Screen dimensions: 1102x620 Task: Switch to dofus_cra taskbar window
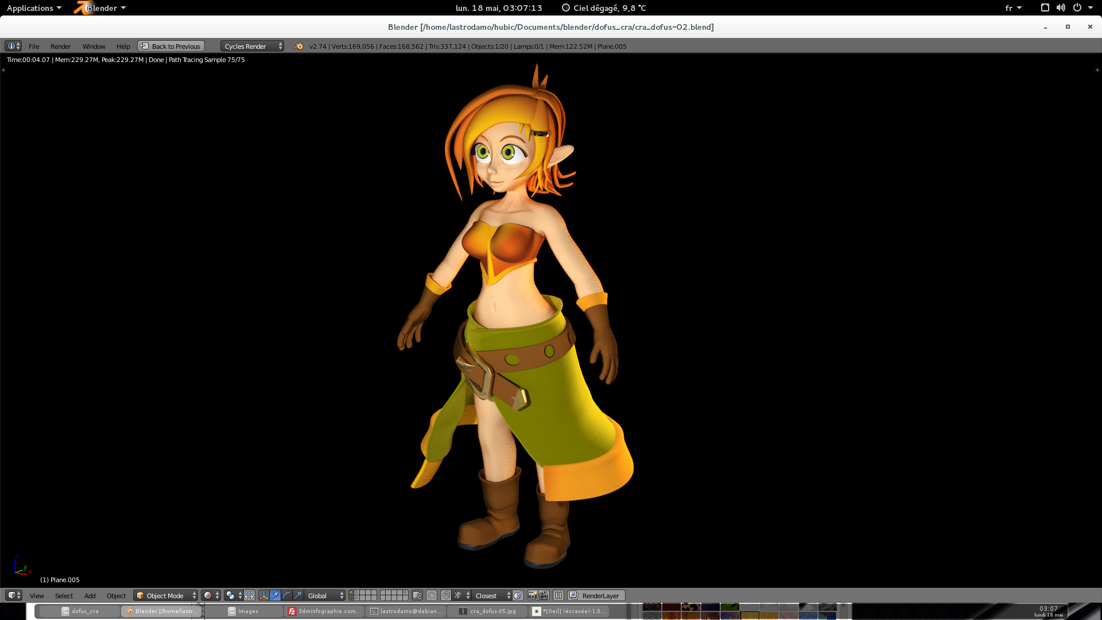tap(79, 611)
